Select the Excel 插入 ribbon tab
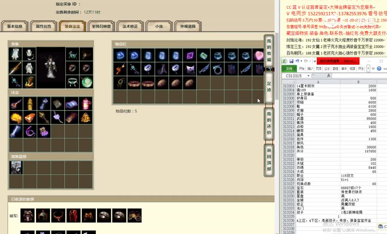This screenshot has height=234, width=387. point(310,69)
